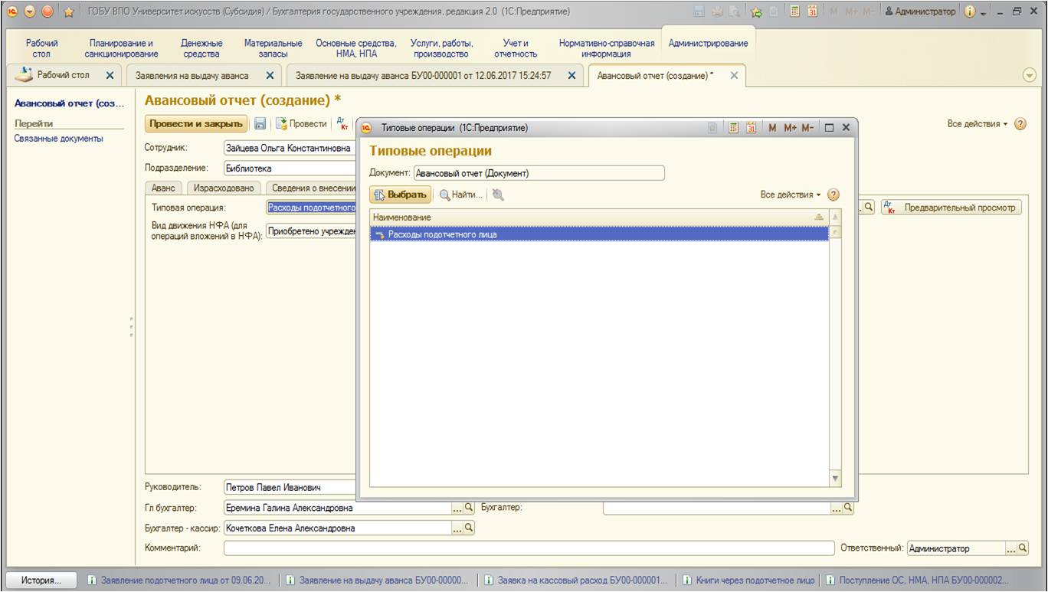
Task: Switch to Израсходовано tab
Action: pos(223,188)
